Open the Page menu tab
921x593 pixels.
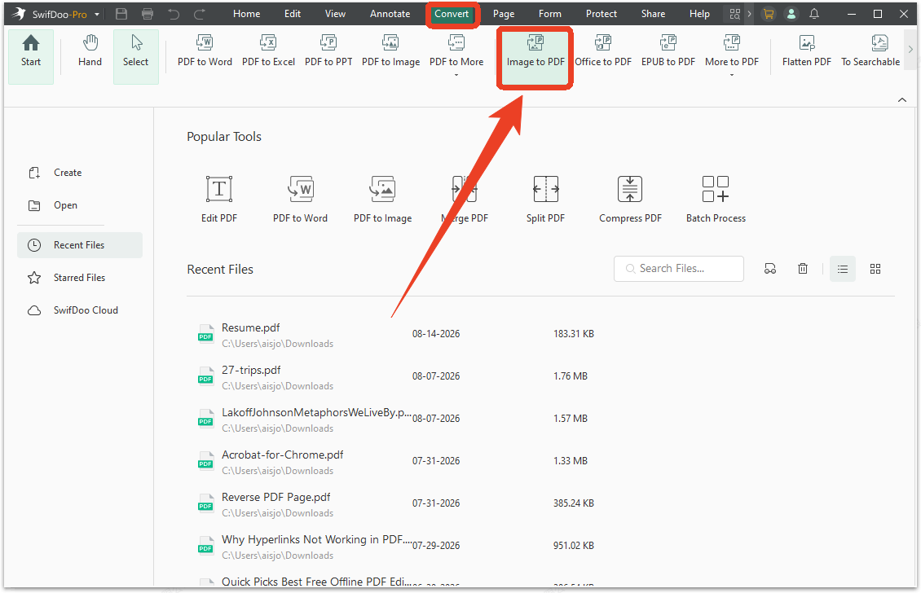click(504, 14)
